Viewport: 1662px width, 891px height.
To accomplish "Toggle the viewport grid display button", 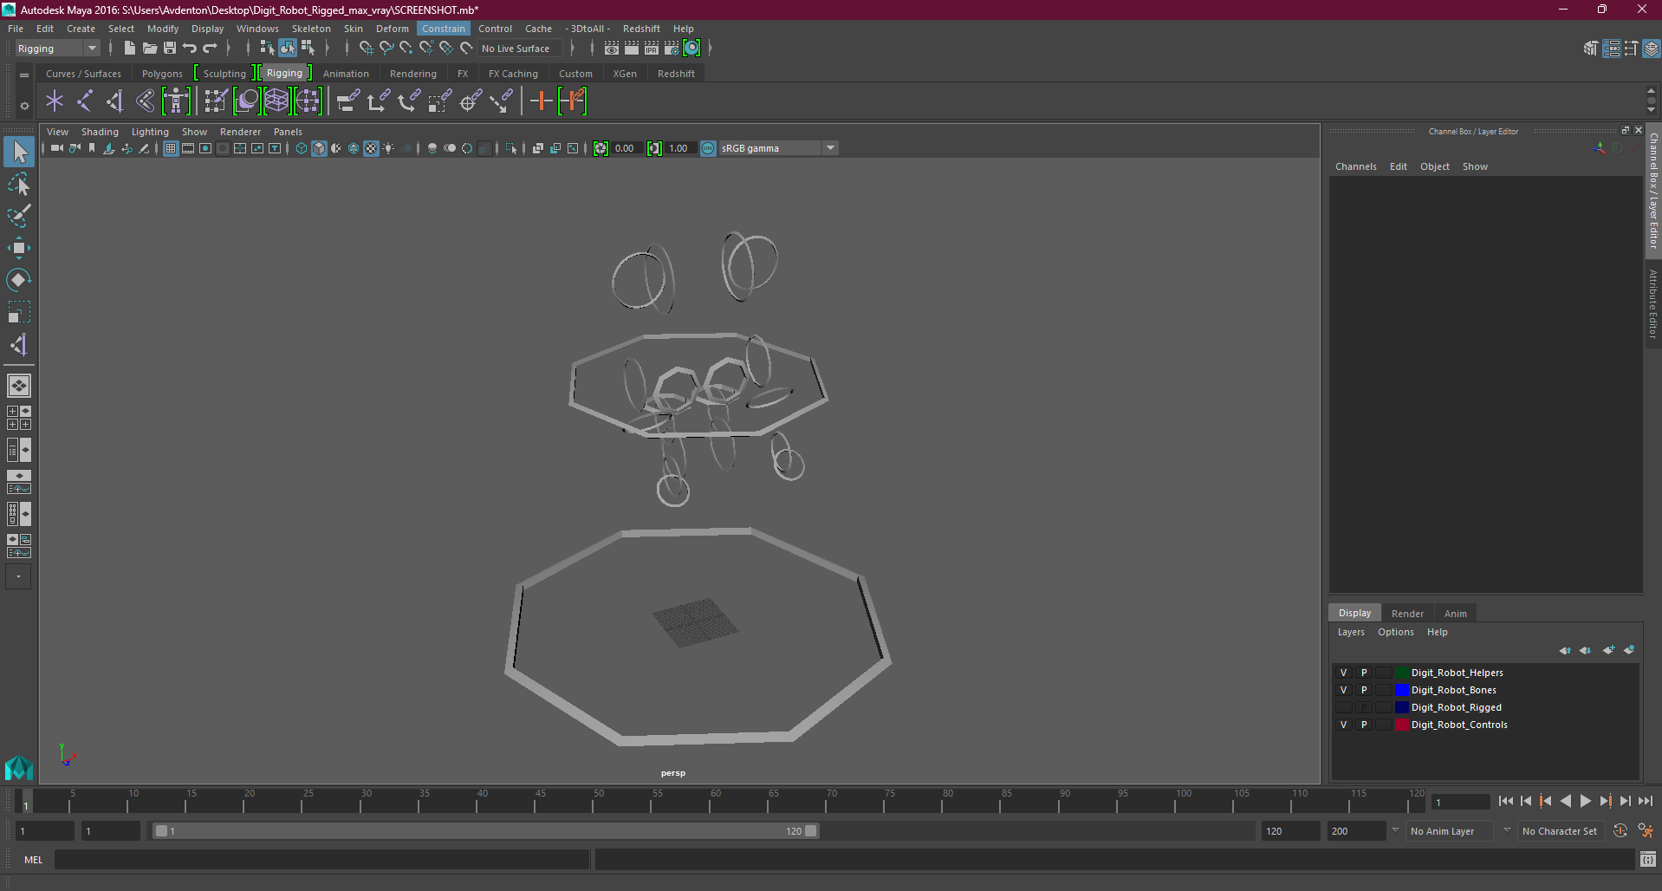I will pos(171,148).
